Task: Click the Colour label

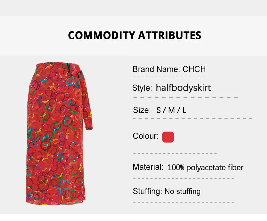Action: pos(146,136)
